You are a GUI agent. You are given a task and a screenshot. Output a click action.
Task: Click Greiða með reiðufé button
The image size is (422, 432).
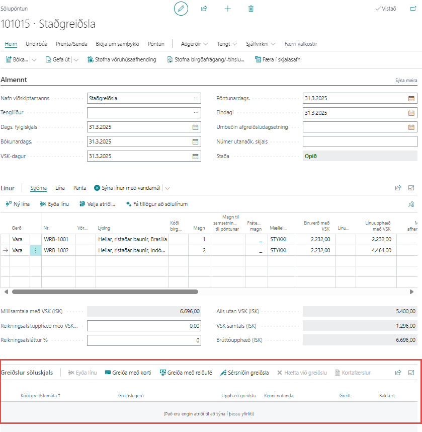pos(186,373)
